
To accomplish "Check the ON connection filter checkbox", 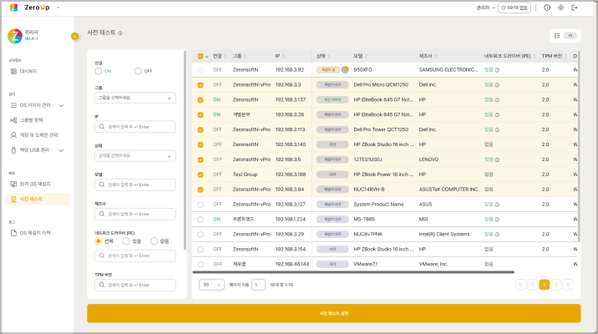I will pyautogui.click(x=99, y=71).
